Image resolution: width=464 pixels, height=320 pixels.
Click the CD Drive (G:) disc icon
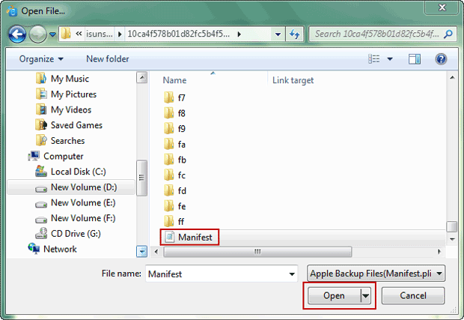(41, 233)
